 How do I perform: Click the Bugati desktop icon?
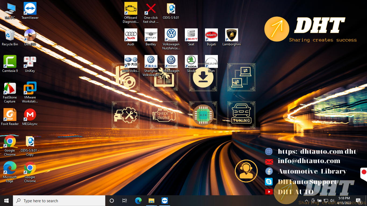[211, 35]
